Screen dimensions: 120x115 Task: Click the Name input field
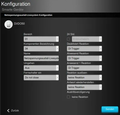(41, 58)
